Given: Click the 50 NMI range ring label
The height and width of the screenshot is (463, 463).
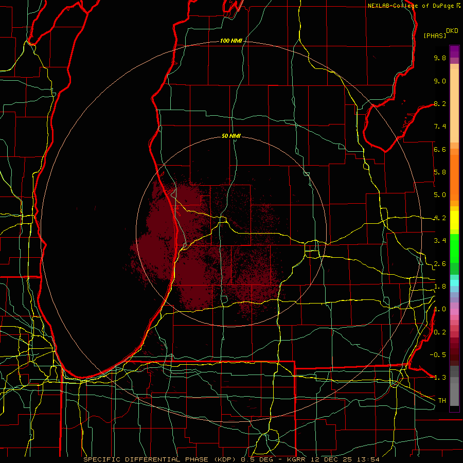Looking at the screenshot, I should (231, 136).
